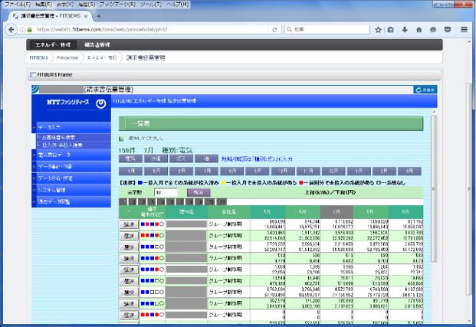Open the Firefox downloads arrow icon
Image resolution: width=476 pixels, height=327 pixels.
(405, 29)
